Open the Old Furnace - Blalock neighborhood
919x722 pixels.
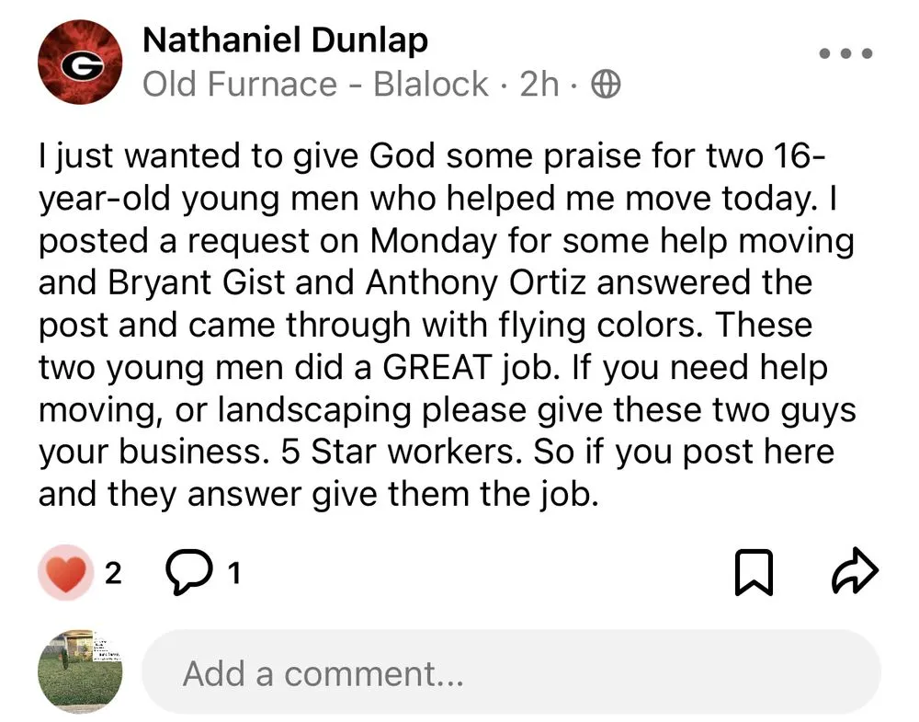click(315, 86)
